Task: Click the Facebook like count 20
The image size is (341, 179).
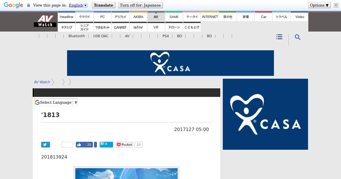Action: [89, 145]
